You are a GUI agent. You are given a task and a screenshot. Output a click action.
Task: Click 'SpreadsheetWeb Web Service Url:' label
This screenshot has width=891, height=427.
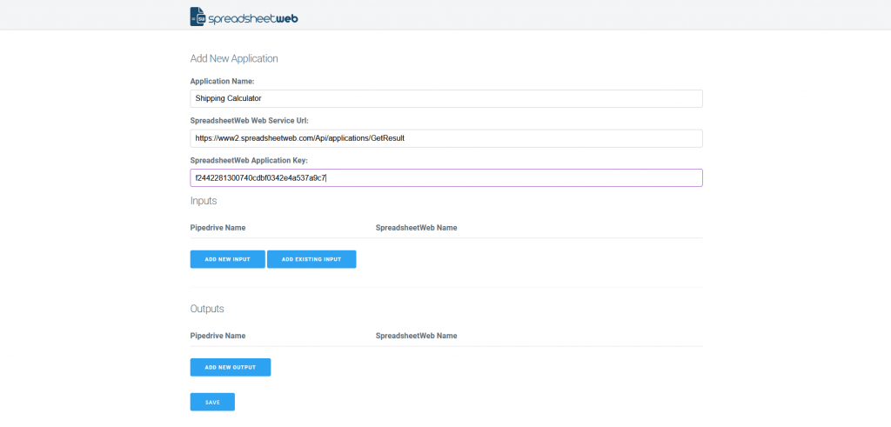[250, 121]
